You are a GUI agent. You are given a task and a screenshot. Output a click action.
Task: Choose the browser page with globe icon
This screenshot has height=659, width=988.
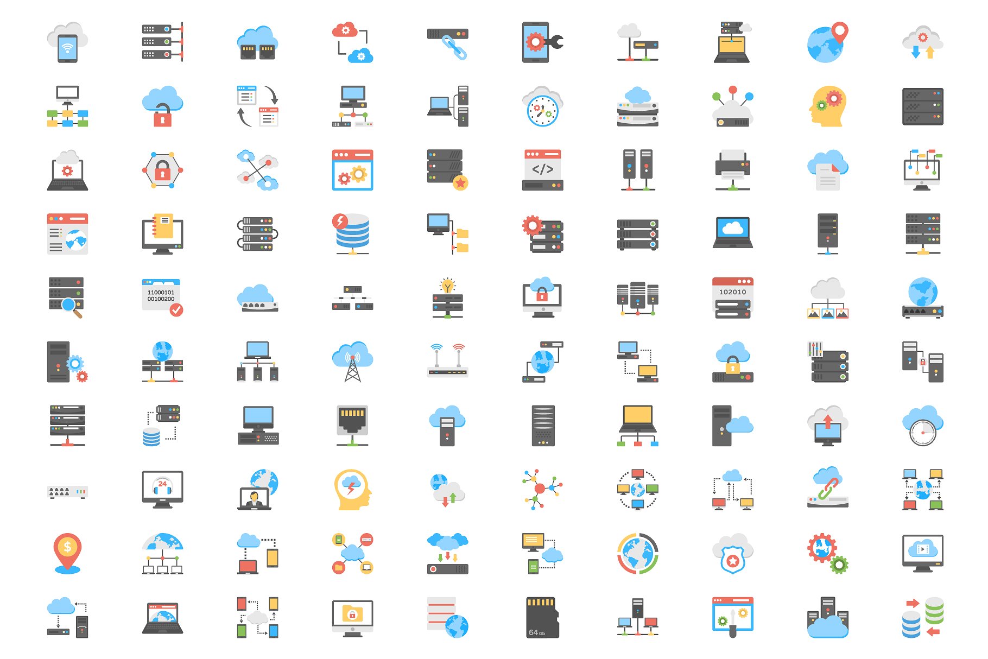point(67,233)
